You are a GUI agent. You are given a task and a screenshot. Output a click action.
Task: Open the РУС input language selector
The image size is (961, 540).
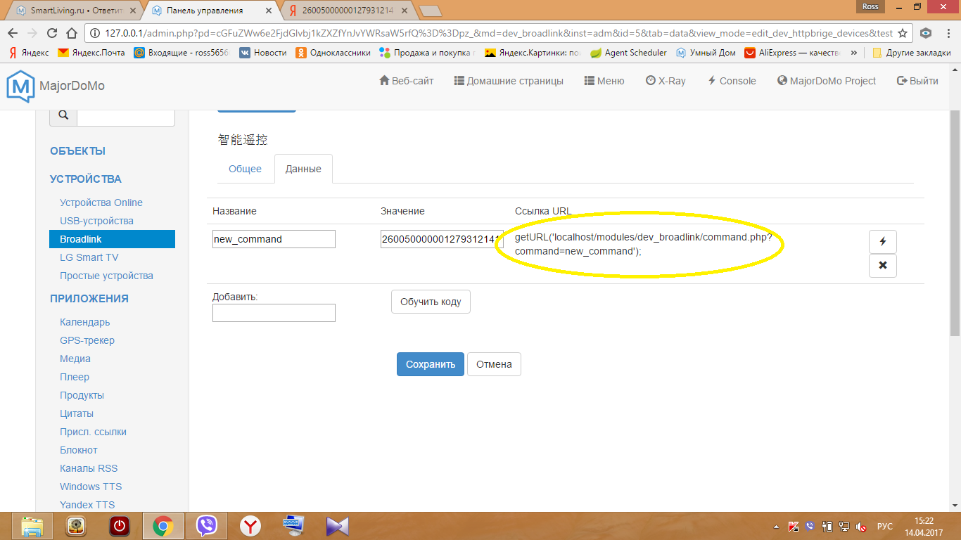pyautogui.click(x=885, y=527)
